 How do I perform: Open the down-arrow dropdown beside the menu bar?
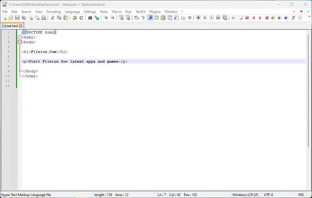[302, 12]
